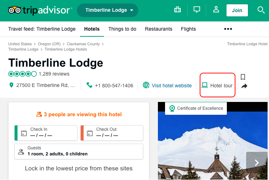Click the Timberline Lodge Hotel text at right
Viewport: 269px width, 180px height.
247,44
